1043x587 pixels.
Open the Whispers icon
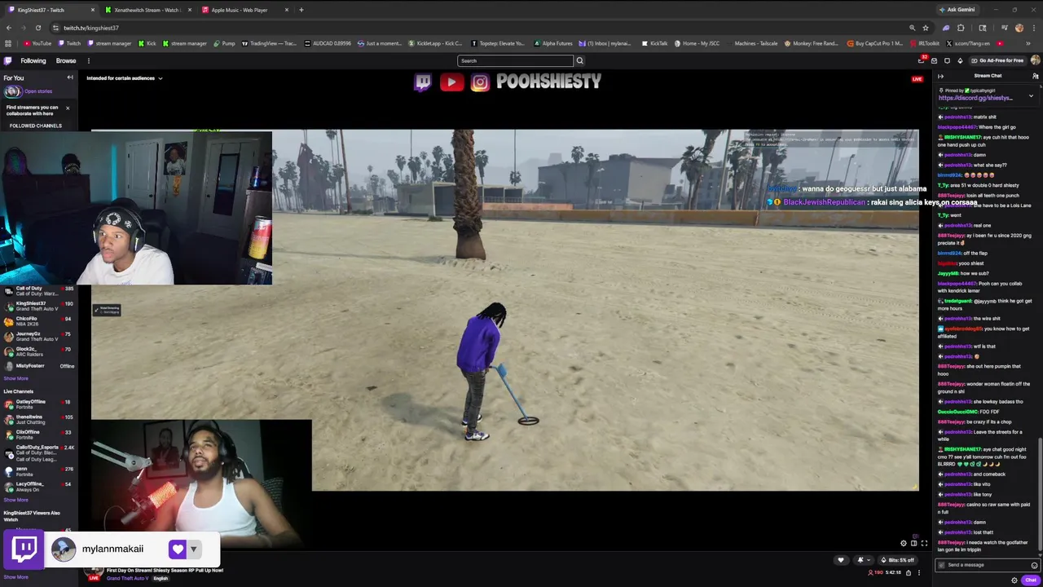click(x=947, y=60)
